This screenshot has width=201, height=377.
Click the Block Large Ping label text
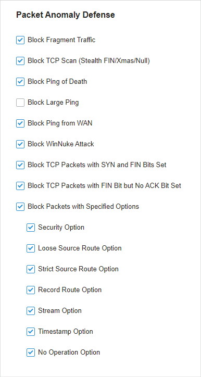(x=53, y=103)
